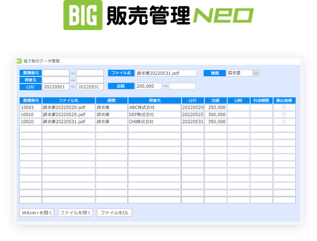The image size is (317, 241).
Task: Click date cell 20220520
Action: click(x=193, y=107)
